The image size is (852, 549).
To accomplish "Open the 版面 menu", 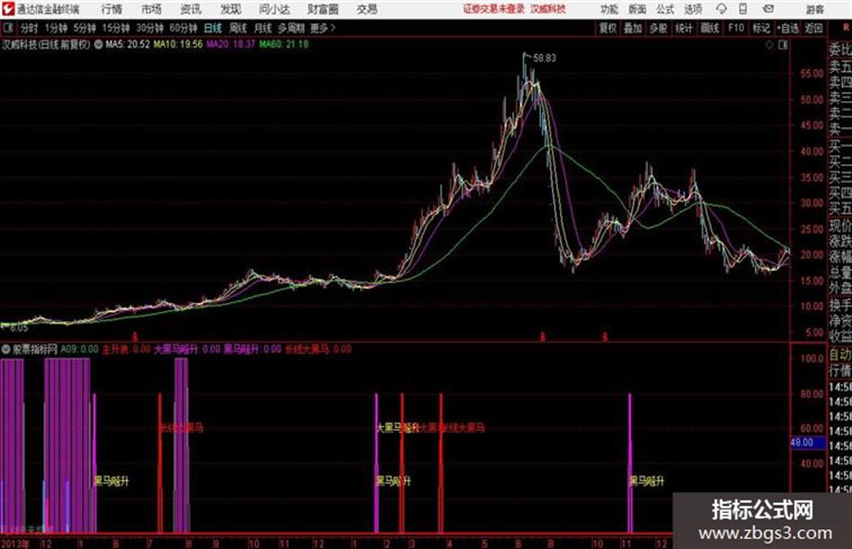I will pyautogui.click(x=637, y=9).
